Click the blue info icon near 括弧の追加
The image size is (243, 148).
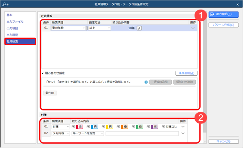[146, 82]
